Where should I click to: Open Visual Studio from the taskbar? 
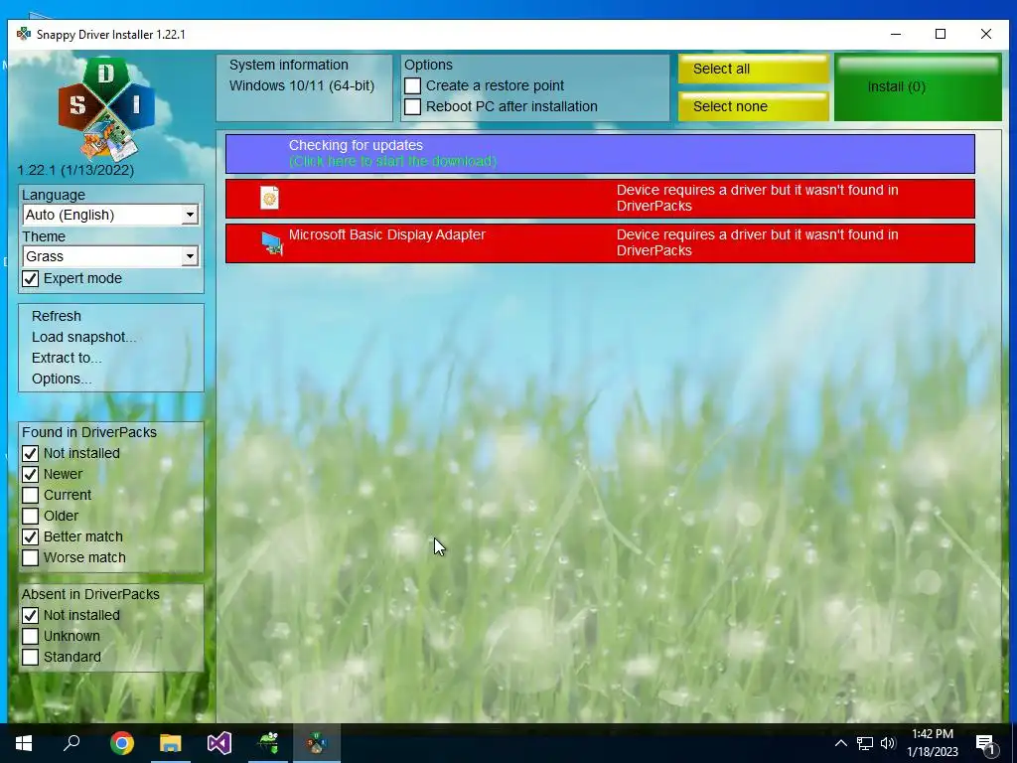[x=219, y=743]
